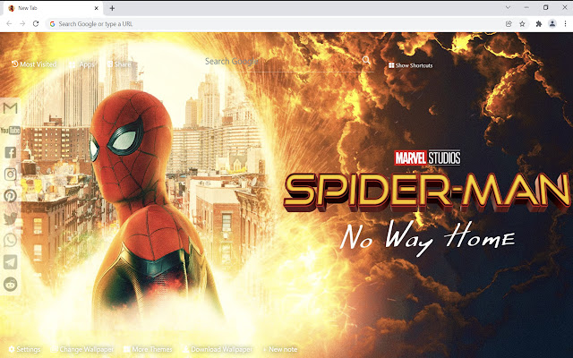Open Chrome's three-dot menu
Image resolution: width=573 pixels, height=358 pixels.
565,24
